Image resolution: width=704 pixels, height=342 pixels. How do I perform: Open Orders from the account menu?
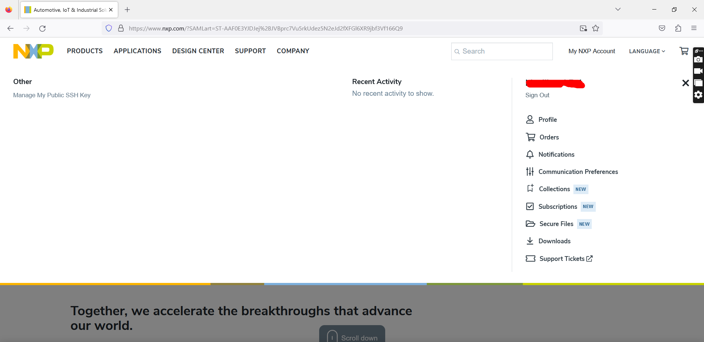point(548,137)
